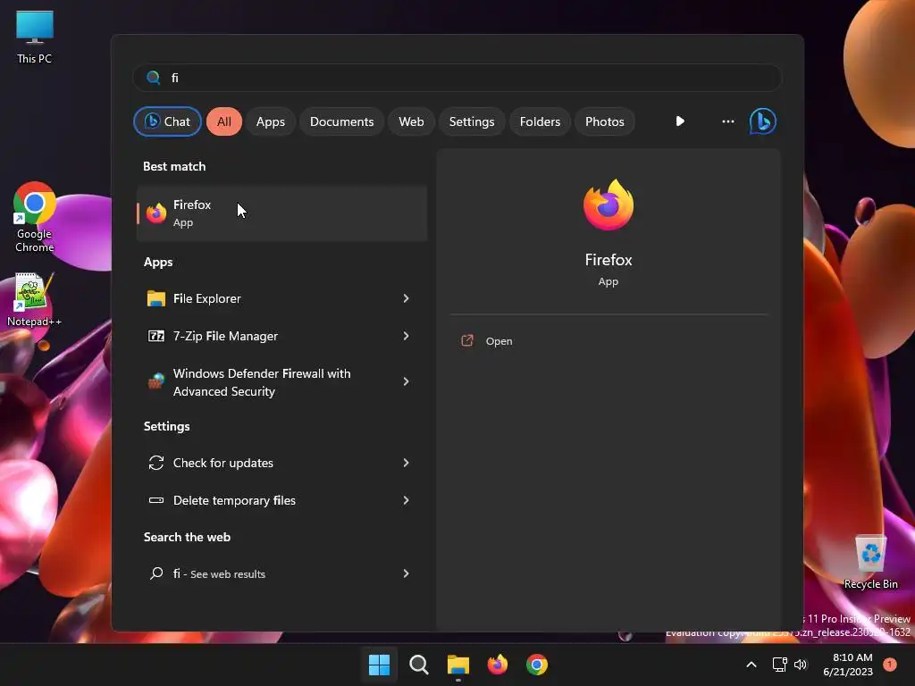Screen dimensions: 915x686
Task: Select Google Chrome desktop shortcut
Action: [x=35, y=218]
